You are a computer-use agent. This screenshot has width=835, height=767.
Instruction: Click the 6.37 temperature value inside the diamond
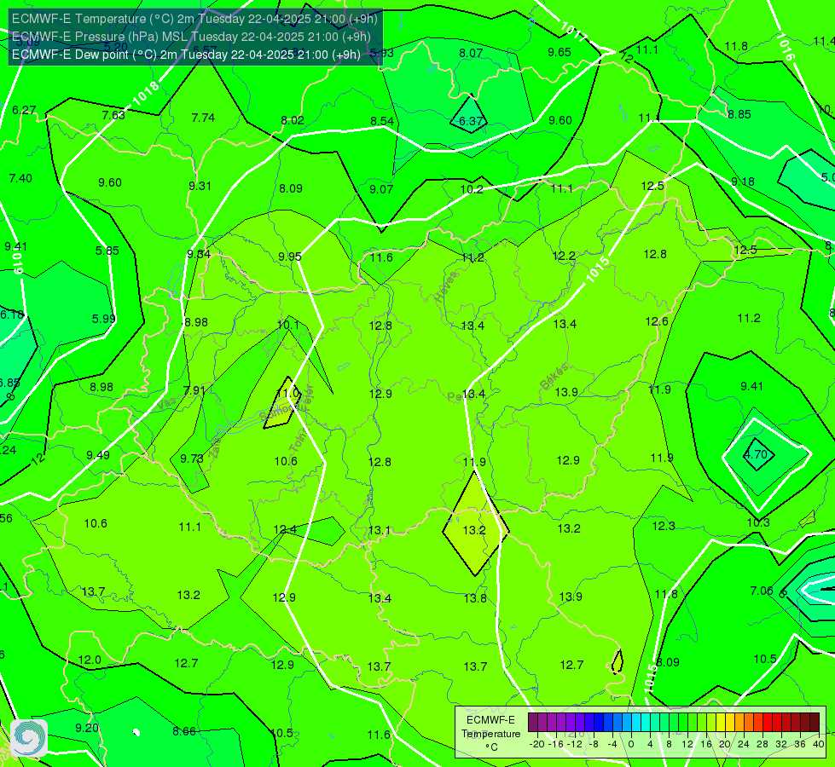pos(470,121)
